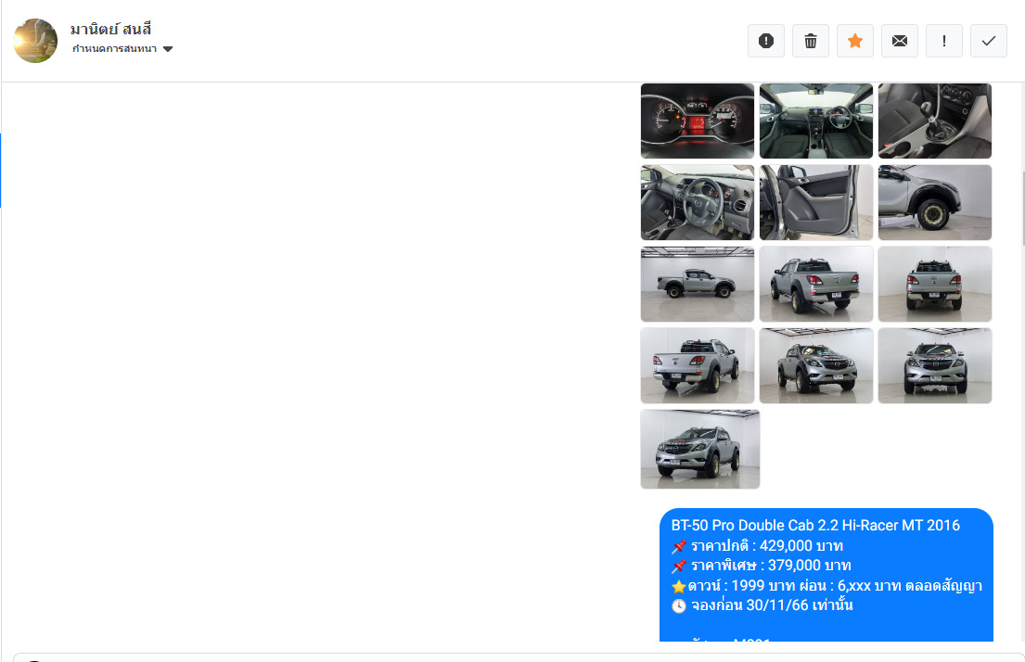Open the open door panel photo
1025x662 pixels.
815,202
